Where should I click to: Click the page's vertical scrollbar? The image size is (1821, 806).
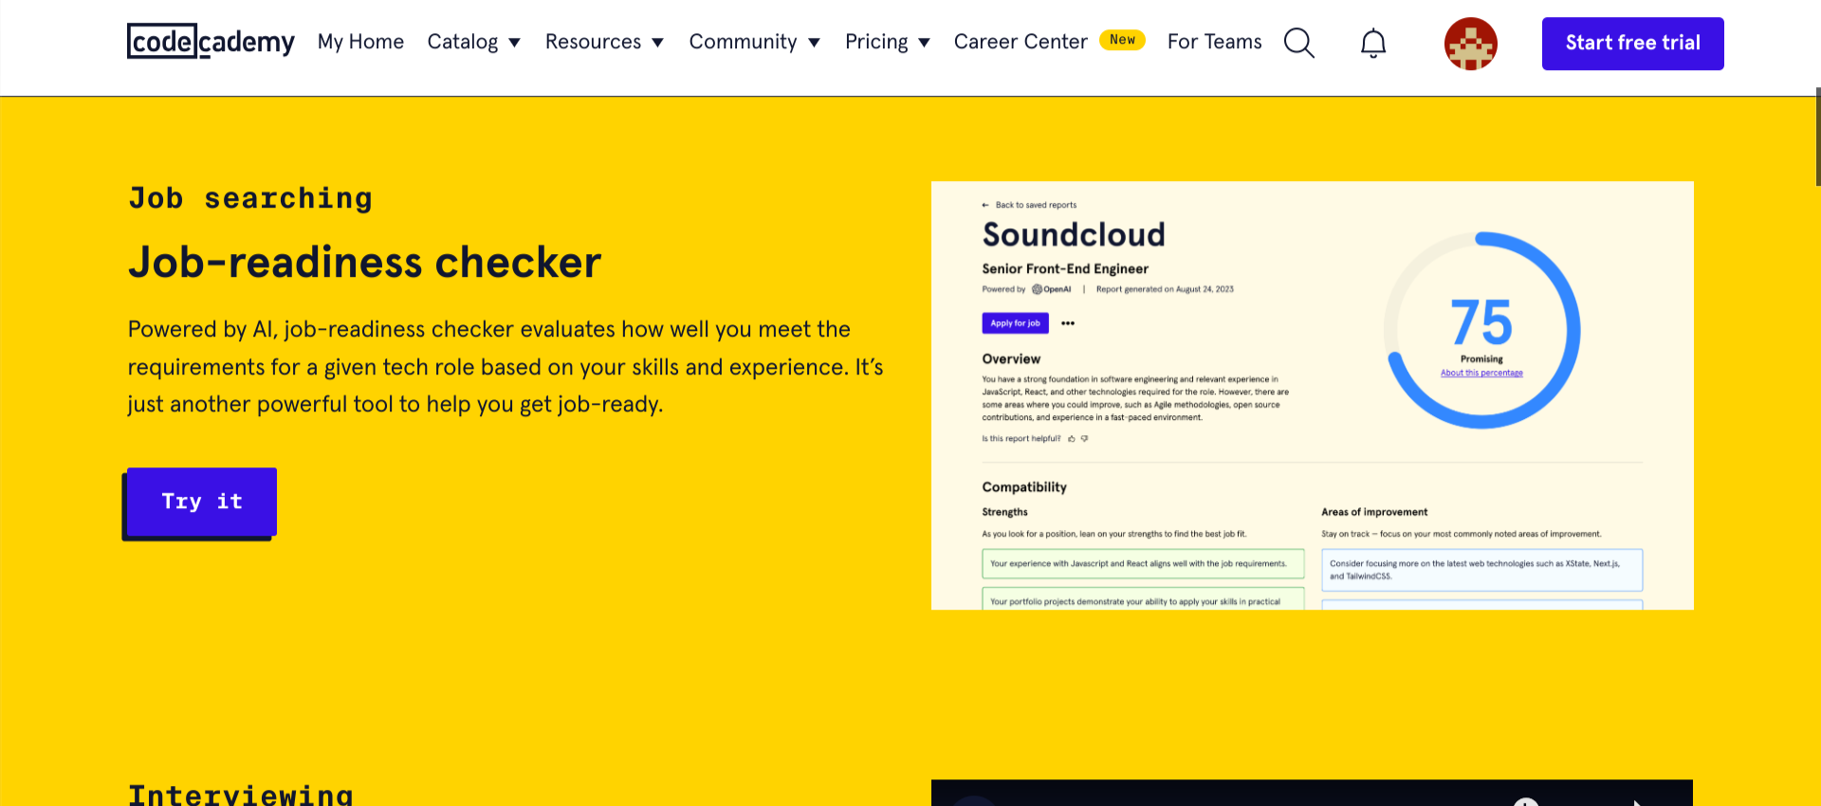click(x=1817, y=137)
